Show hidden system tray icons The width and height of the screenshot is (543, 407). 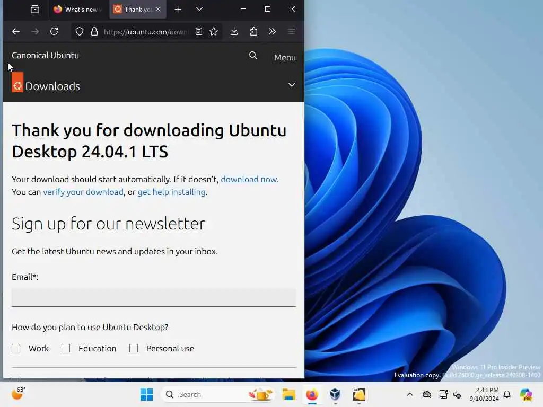point(410,394)
